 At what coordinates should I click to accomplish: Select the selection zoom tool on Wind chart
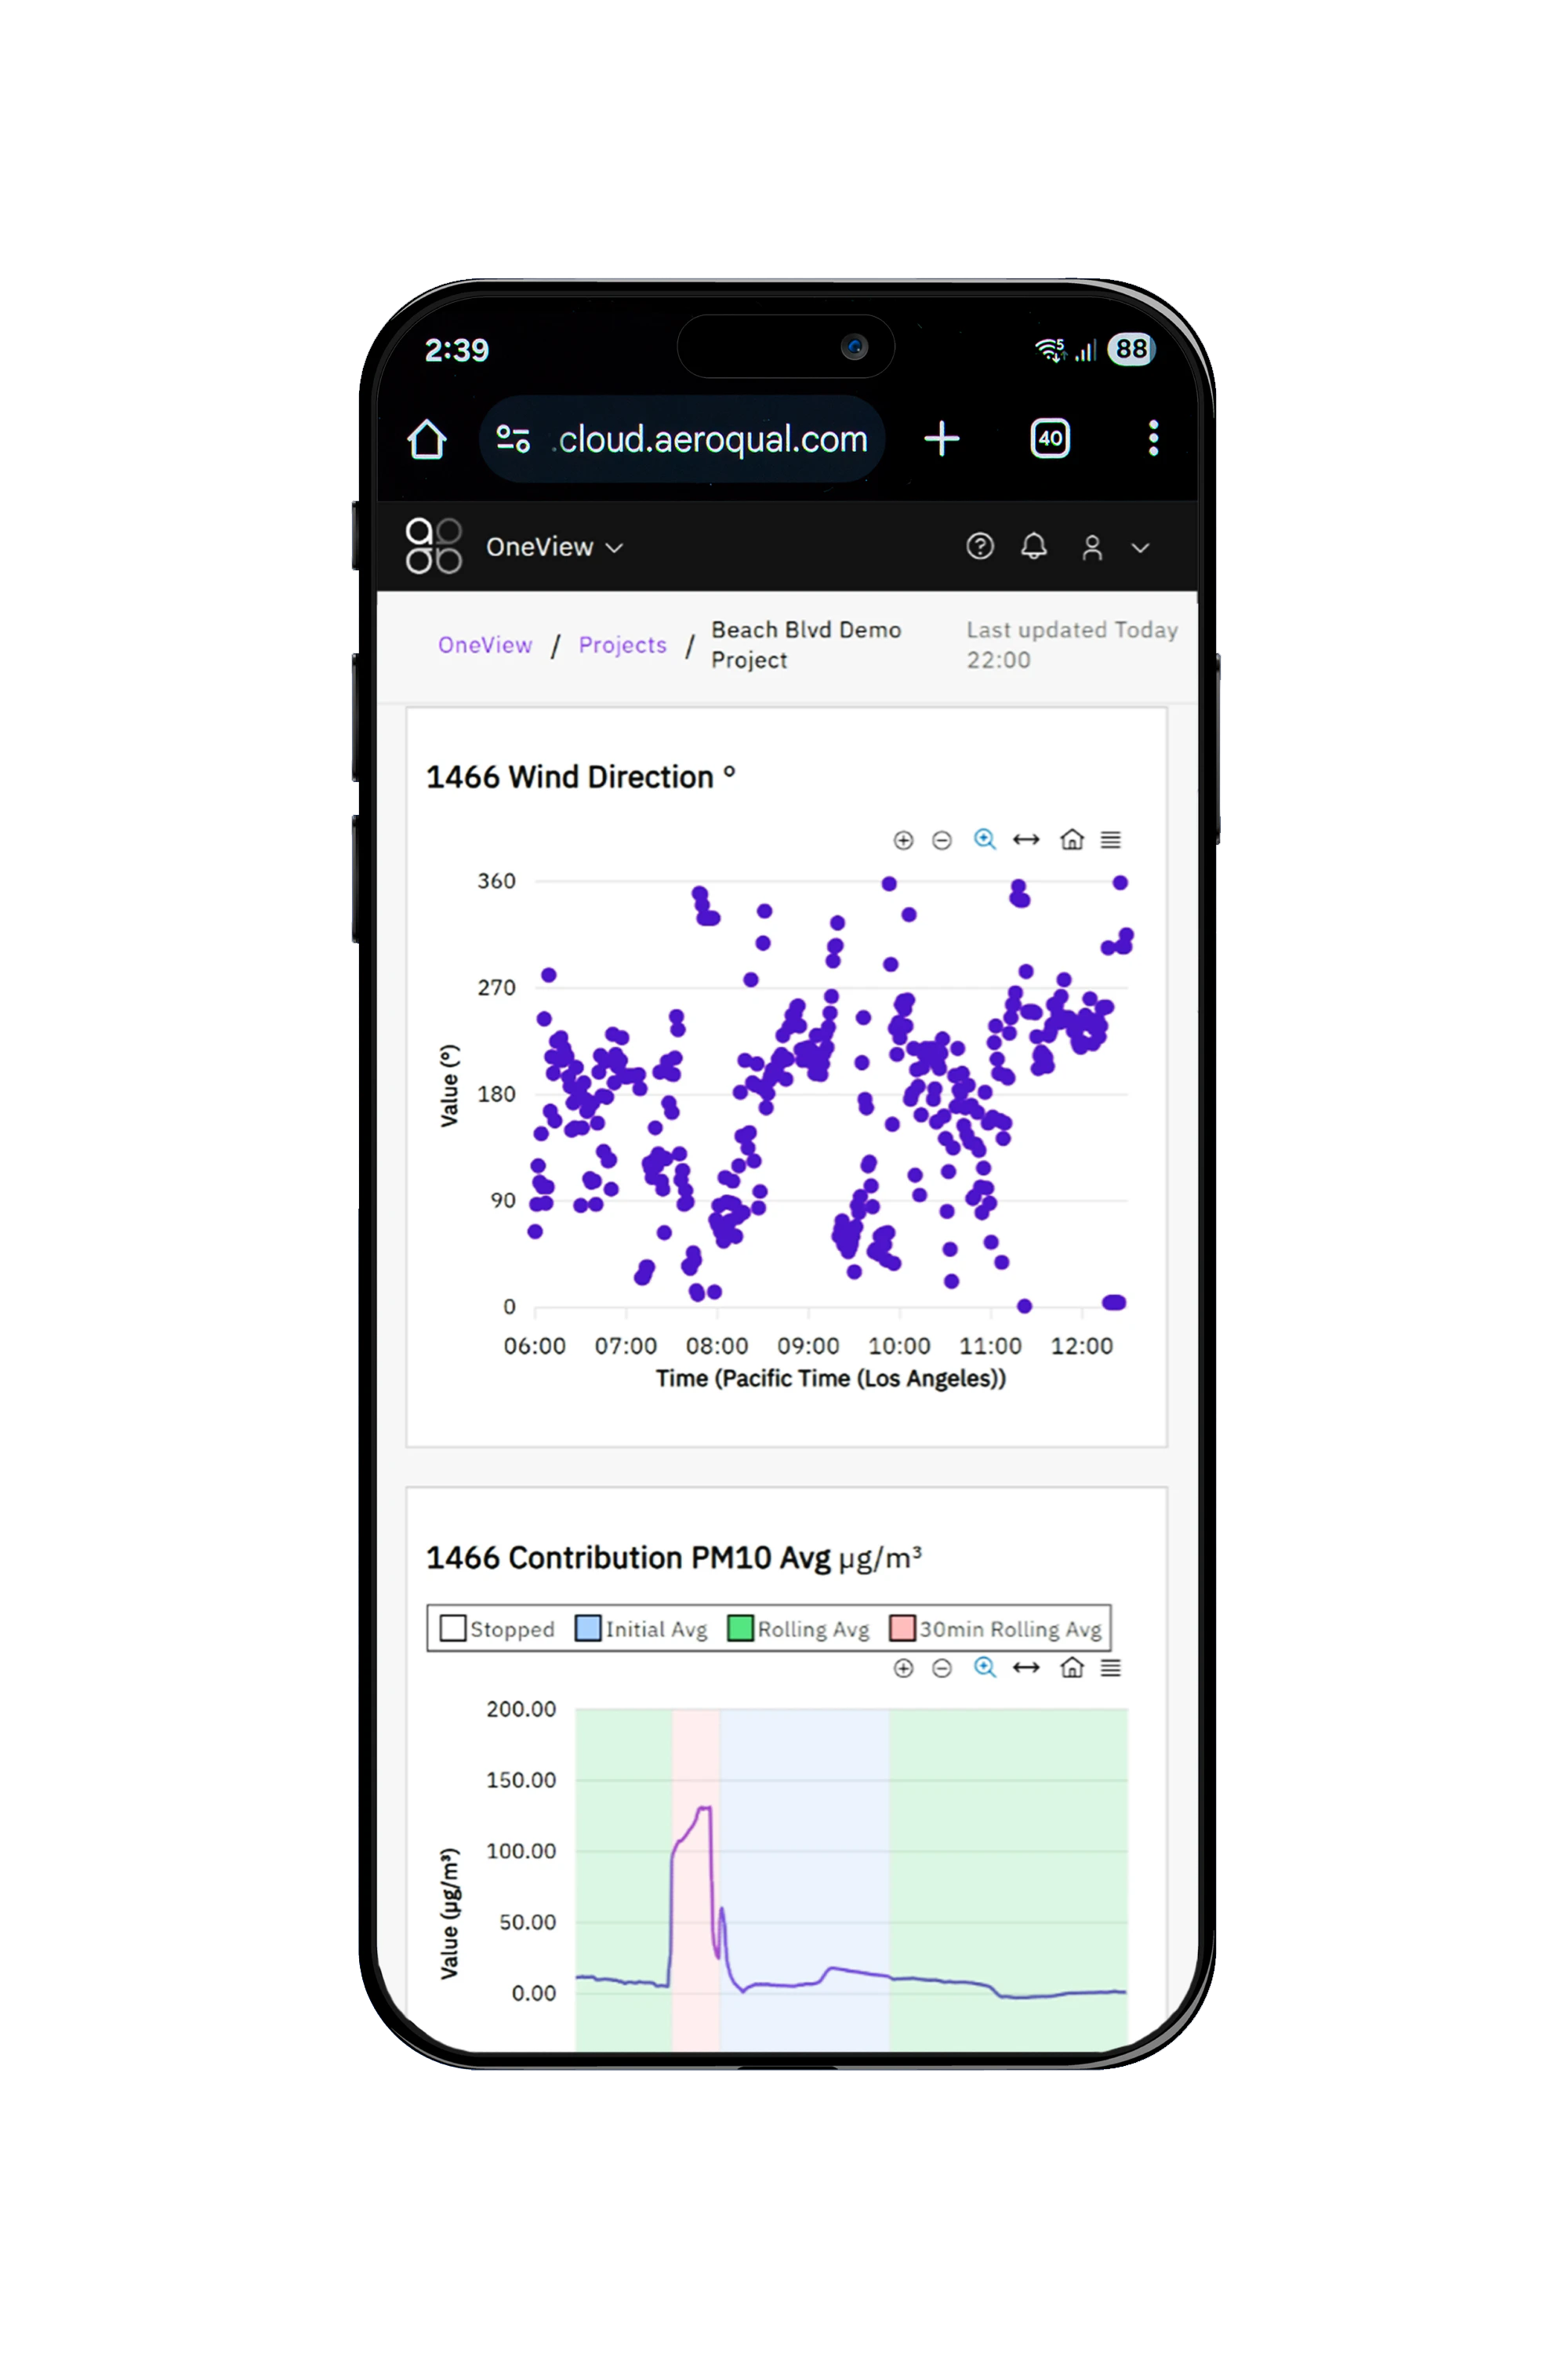(985, 839)
